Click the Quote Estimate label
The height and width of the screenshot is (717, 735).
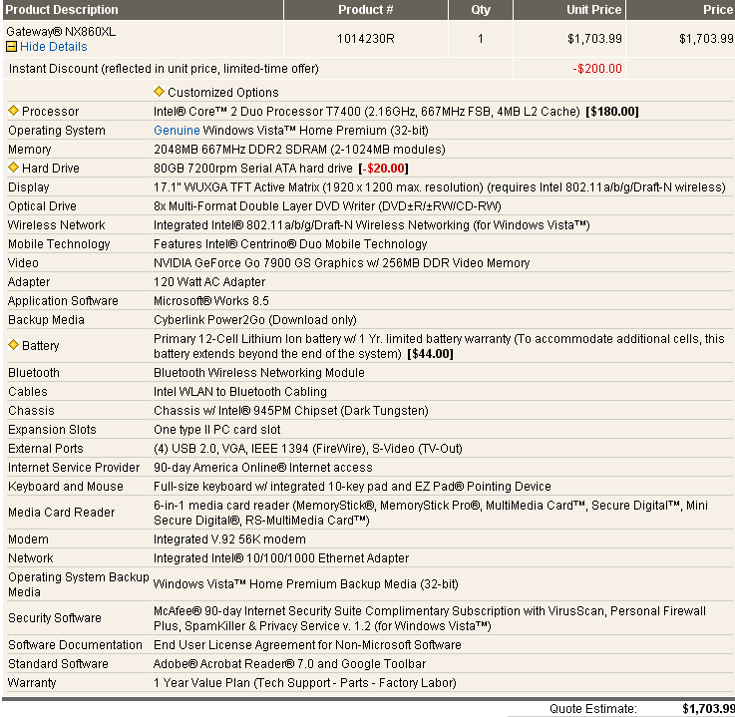tap(593, 708)
